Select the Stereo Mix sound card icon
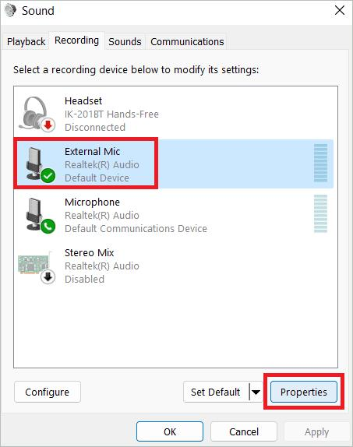353x447 pixels. click(x=37, y=266)
